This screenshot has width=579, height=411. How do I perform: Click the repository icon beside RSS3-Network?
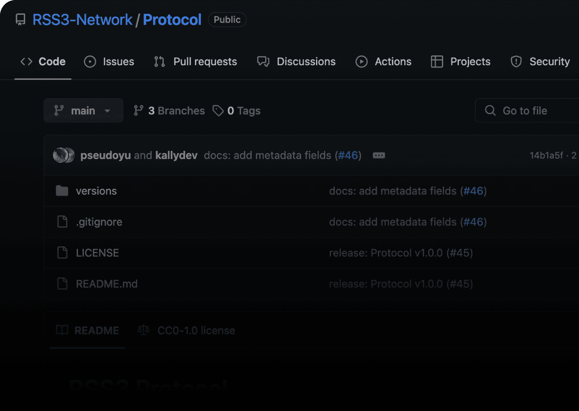(x=21, y=20)
